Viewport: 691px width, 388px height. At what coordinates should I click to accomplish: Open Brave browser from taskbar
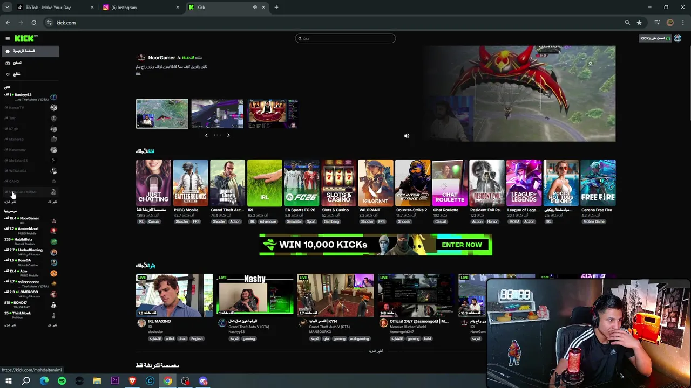click(132, 381)
